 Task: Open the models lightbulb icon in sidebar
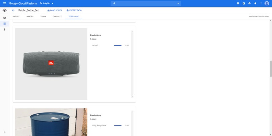pos(5,30)
